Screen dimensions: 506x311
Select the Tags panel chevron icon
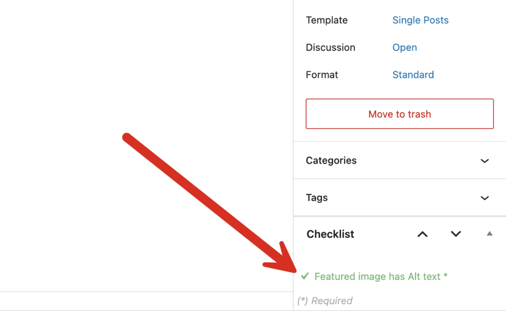485,197
